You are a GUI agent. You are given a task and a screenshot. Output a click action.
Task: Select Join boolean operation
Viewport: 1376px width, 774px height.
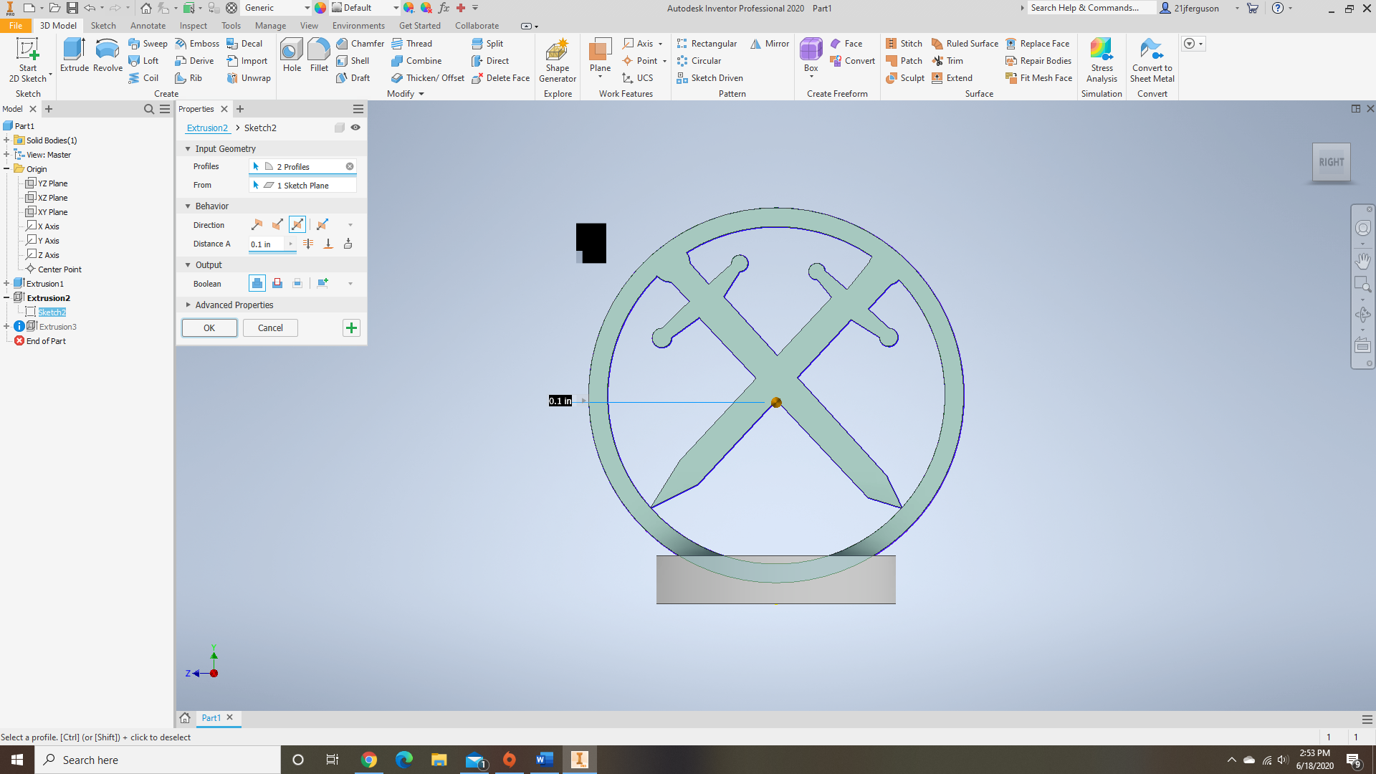[257, 284]
